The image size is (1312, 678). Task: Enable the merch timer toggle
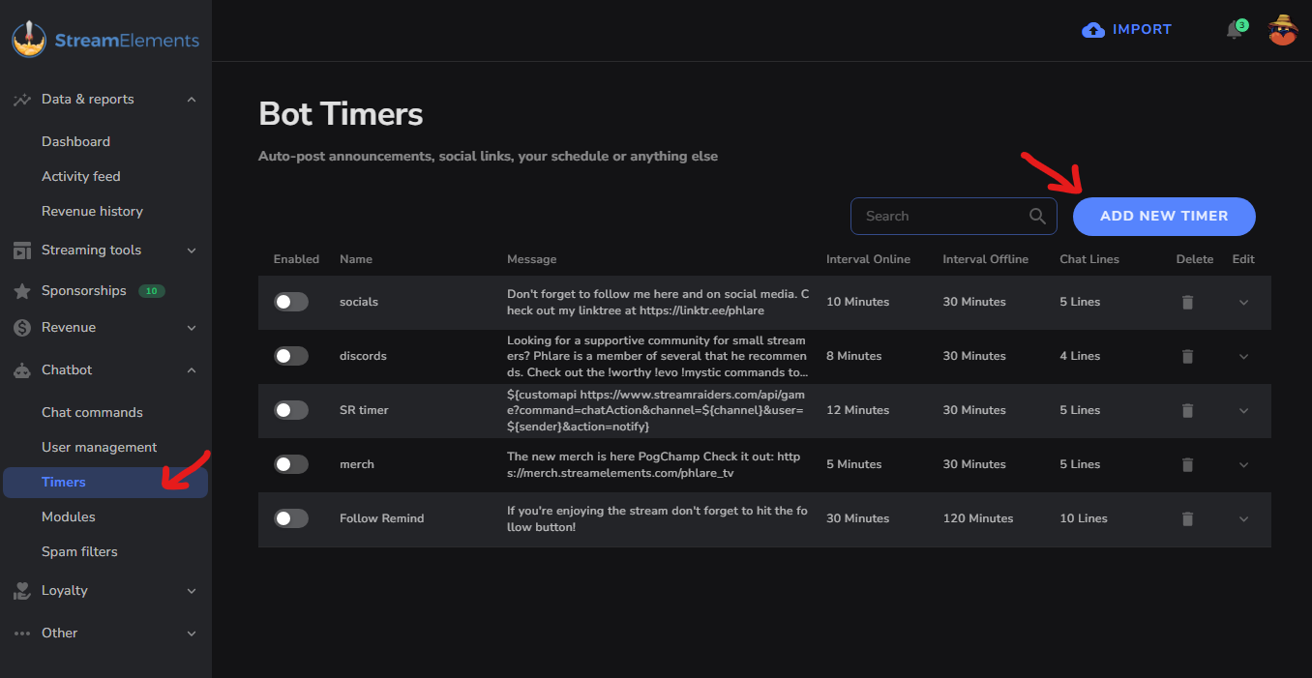[291, 464]
